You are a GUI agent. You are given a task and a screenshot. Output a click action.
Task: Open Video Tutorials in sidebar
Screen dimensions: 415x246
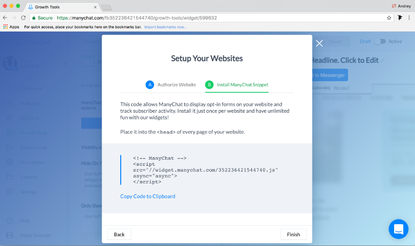(x=35, y=235)
